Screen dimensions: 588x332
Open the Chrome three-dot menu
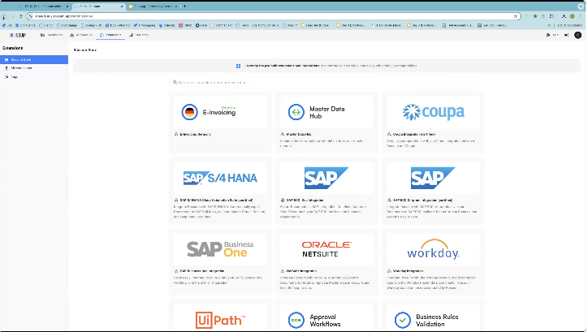tap(581, 16)
